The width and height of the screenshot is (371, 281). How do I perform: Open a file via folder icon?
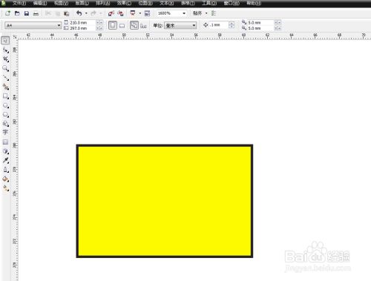(x=17, y=13)
